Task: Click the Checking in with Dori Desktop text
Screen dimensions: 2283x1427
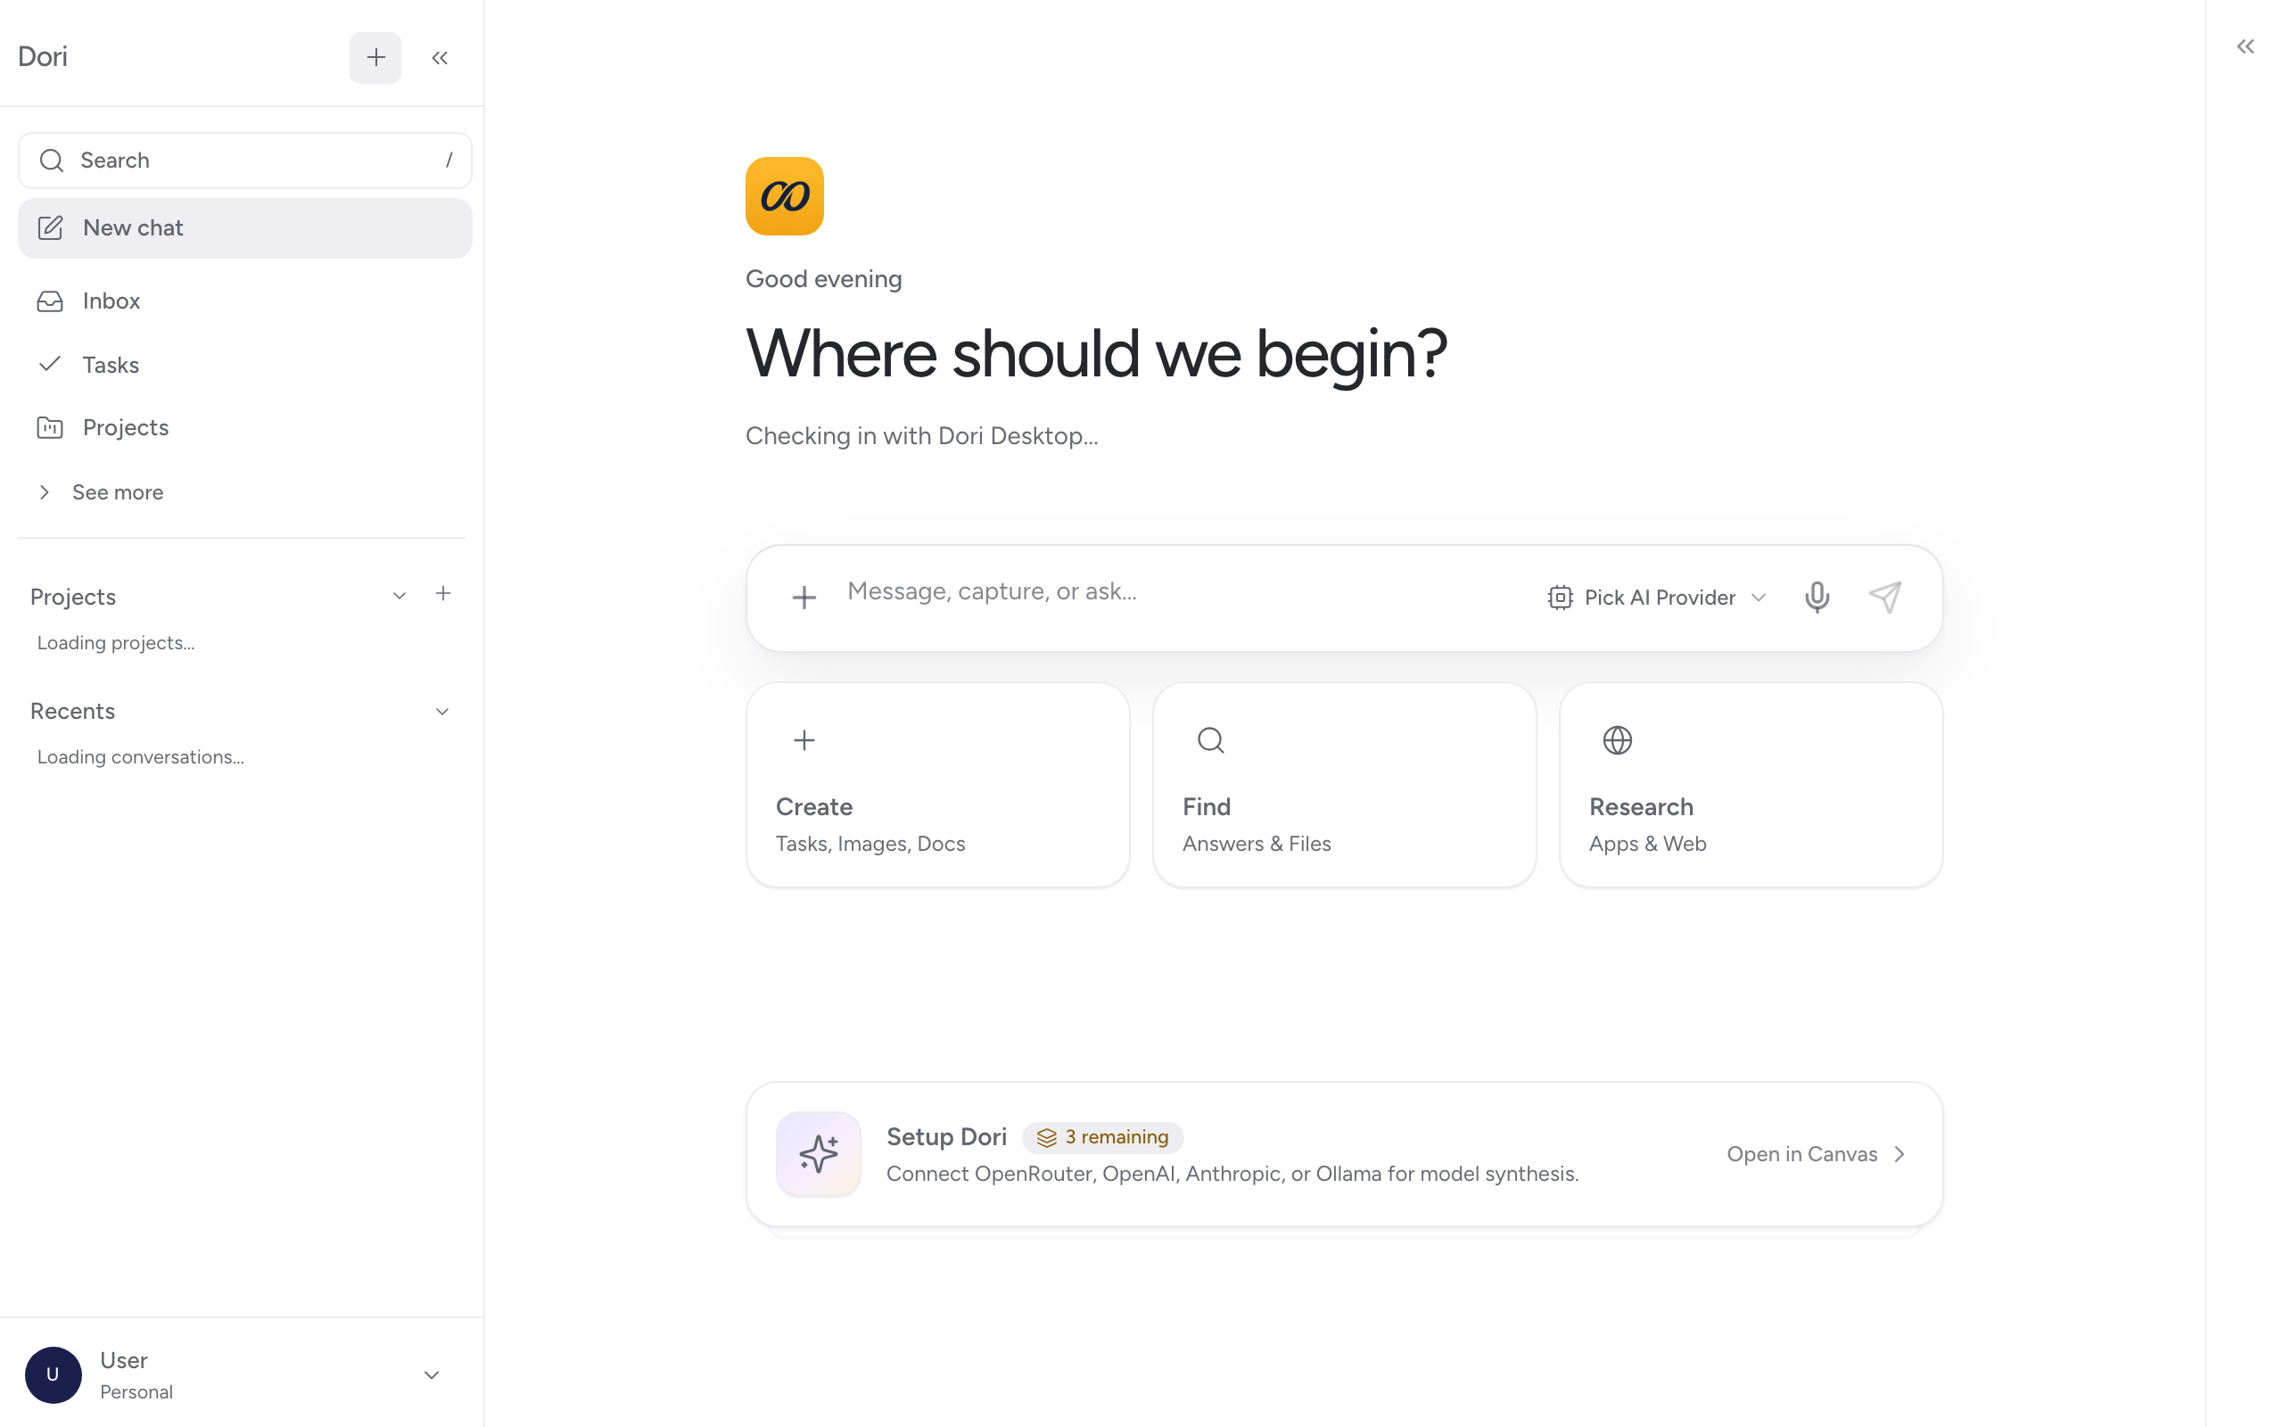Action: tap(922, 436)
